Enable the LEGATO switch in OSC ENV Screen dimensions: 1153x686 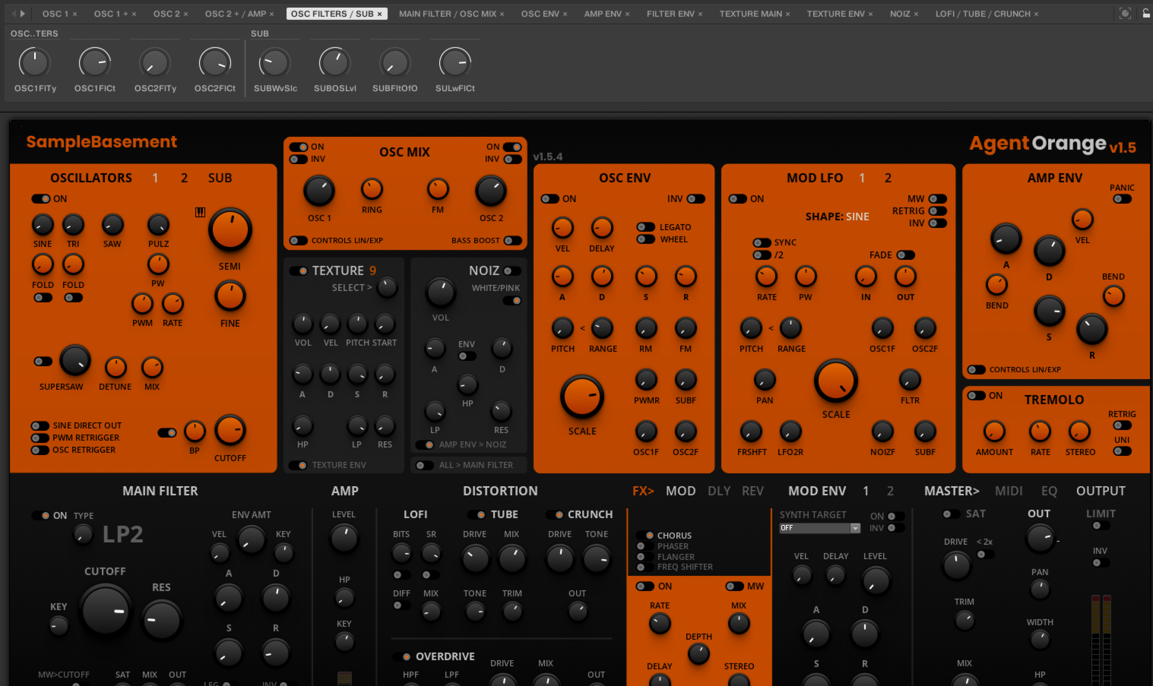pos(645,227)
